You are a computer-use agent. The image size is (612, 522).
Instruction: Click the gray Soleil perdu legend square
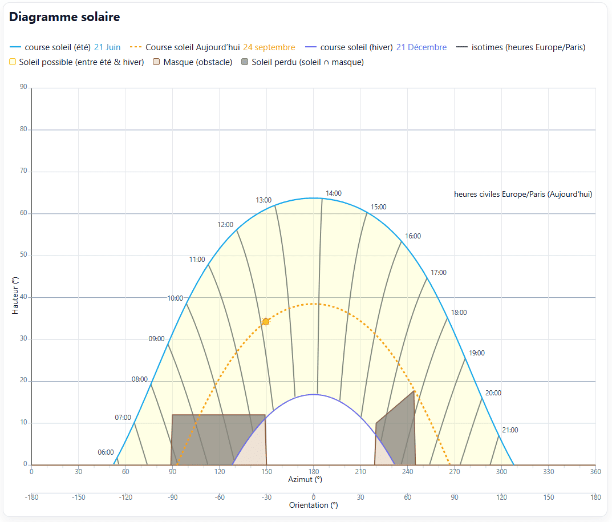tap(245, 62)
